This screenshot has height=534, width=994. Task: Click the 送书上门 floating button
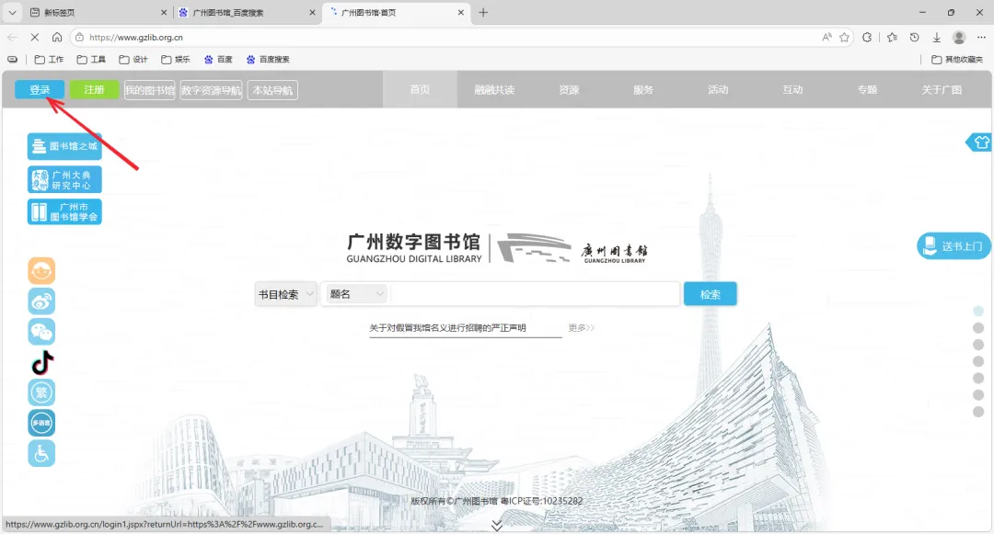tap(954, 246)
